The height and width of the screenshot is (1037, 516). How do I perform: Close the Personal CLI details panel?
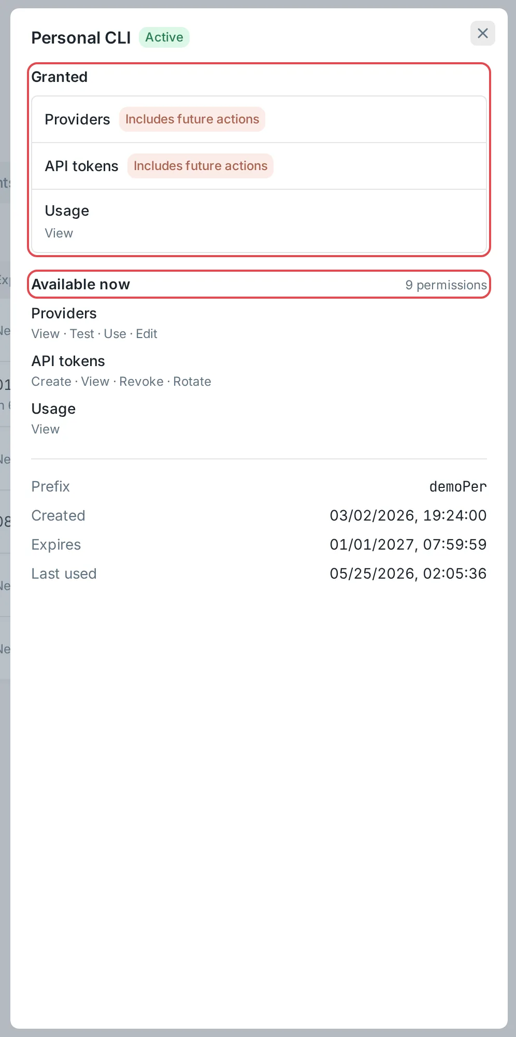pos(482,34)
